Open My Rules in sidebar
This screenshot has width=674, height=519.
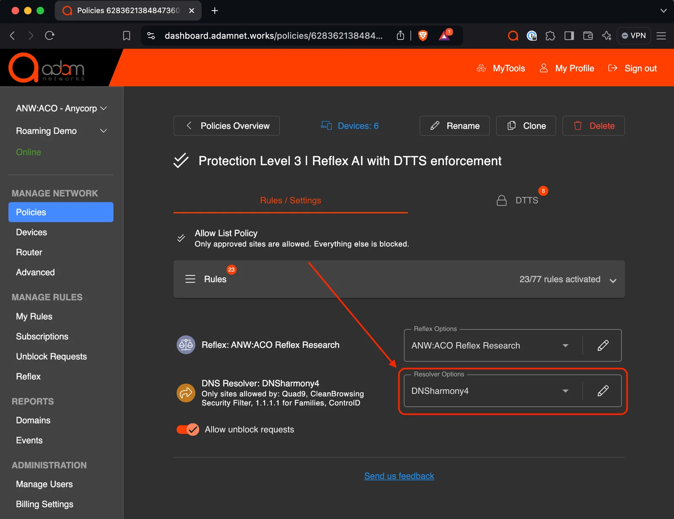(34, 317)
